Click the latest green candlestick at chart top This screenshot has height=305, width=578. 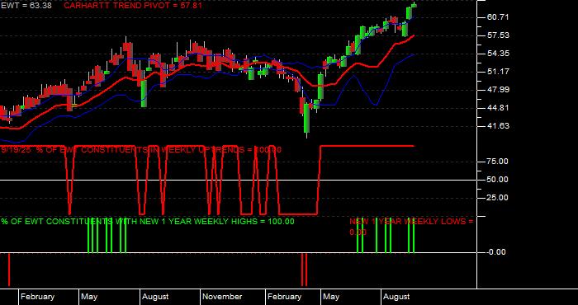414,5
